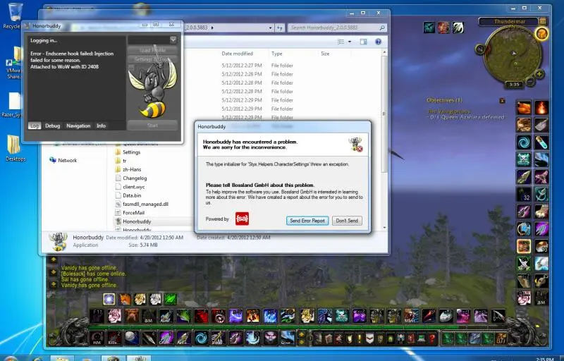Open the Quest Log exclamation mark micro button
This screenshot has width=564, height=361.
point(359,338)
